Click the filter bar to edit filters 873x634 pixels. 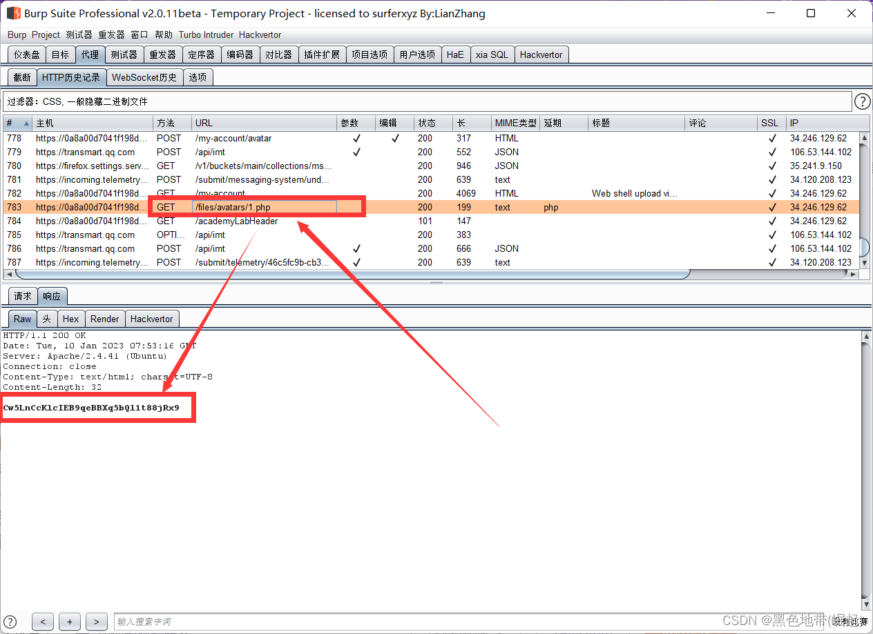427,101
